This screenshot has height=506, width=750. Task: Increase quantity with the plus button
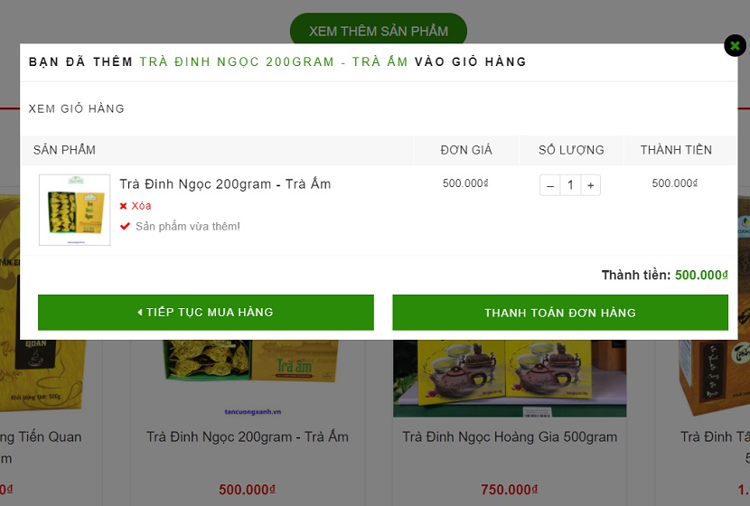click(590, 185)
